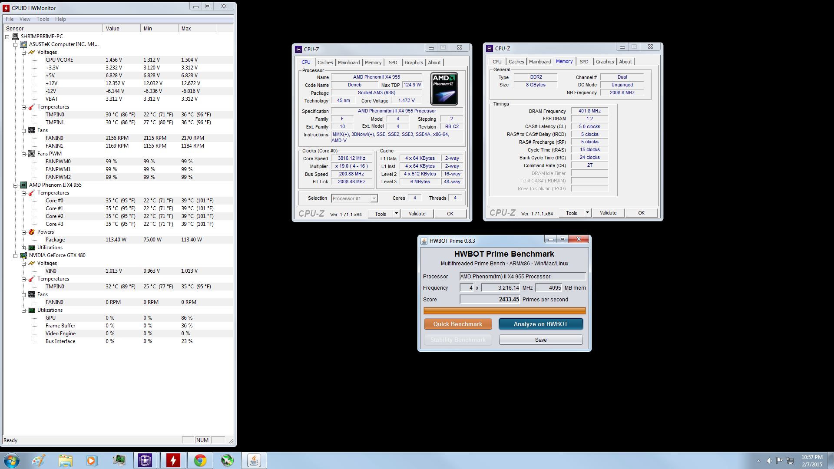
Task: Click the Score value field 2433.45
Action: (x=490, y=300)
